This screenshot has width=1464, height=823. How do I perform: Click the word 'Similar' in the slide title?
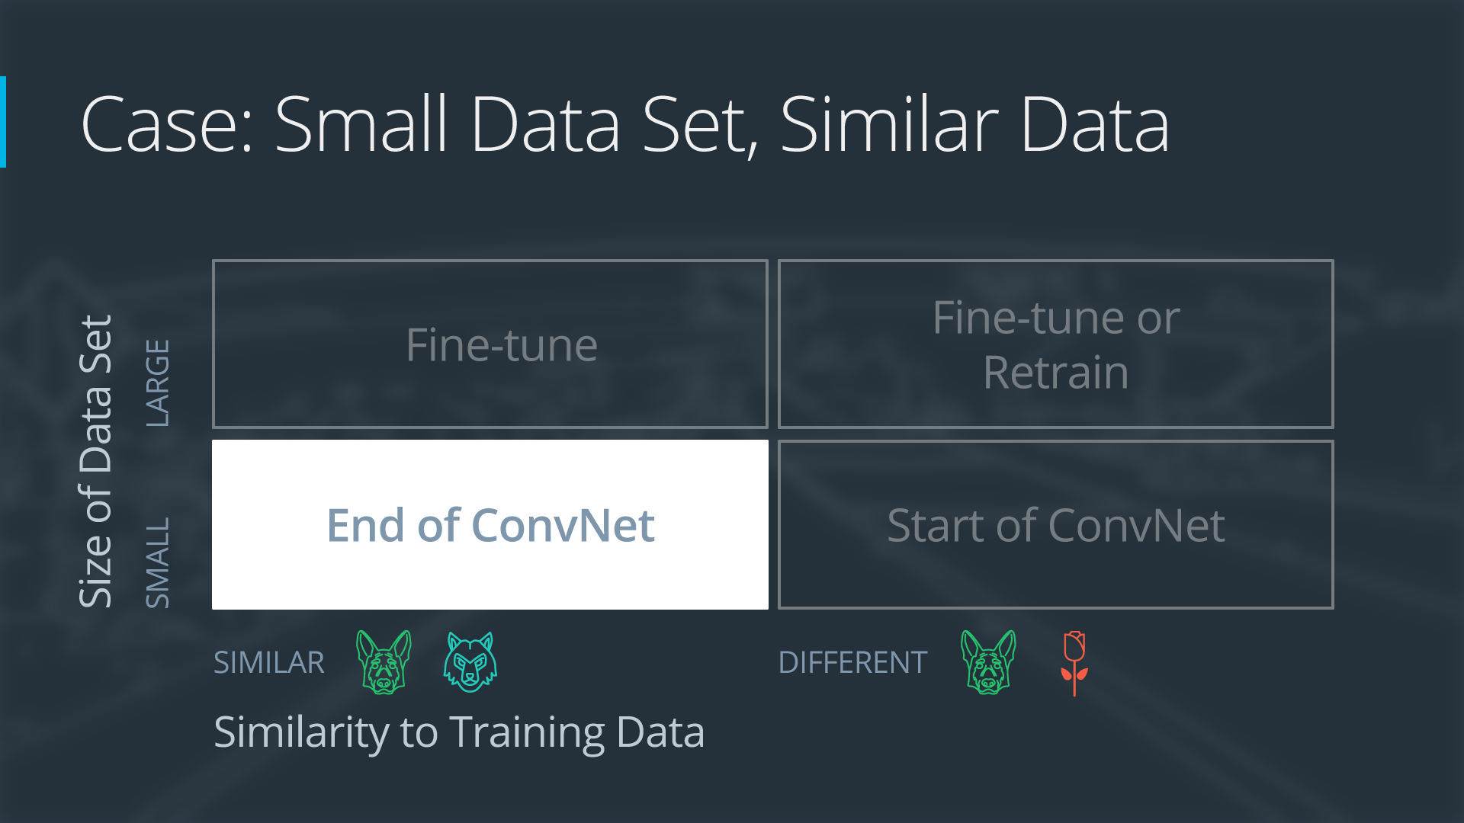(889, 126)
